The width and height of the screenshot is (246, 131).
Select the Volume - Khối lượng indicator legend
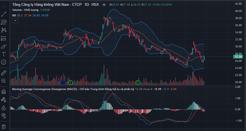[25, 10]
